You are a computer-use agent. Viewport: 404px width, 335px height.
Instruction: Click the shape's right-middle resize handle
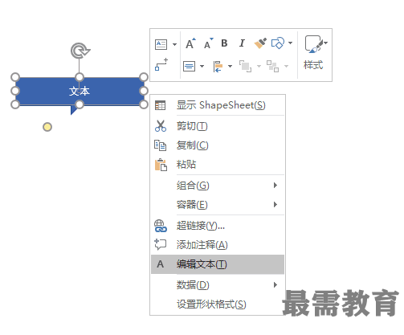[144, 91]
